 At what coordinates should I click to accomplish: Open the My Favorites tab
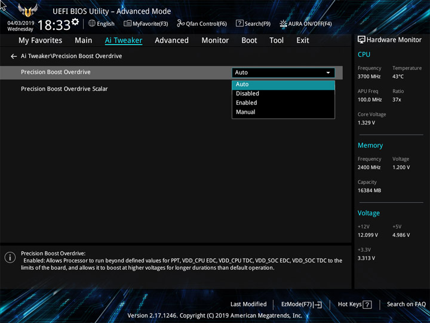tap(41, 41)
